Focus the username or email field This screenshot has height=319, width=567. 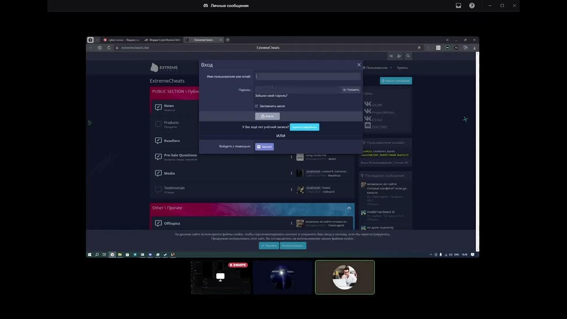308,76
